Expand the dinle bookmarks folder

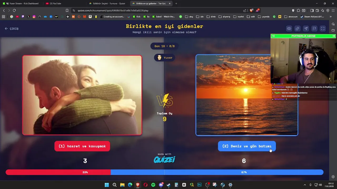point(211,17)
